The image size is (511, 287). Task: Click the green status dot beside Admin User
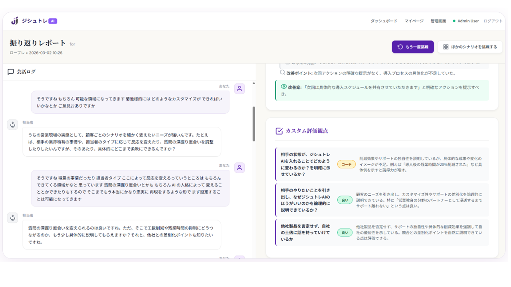454,21
